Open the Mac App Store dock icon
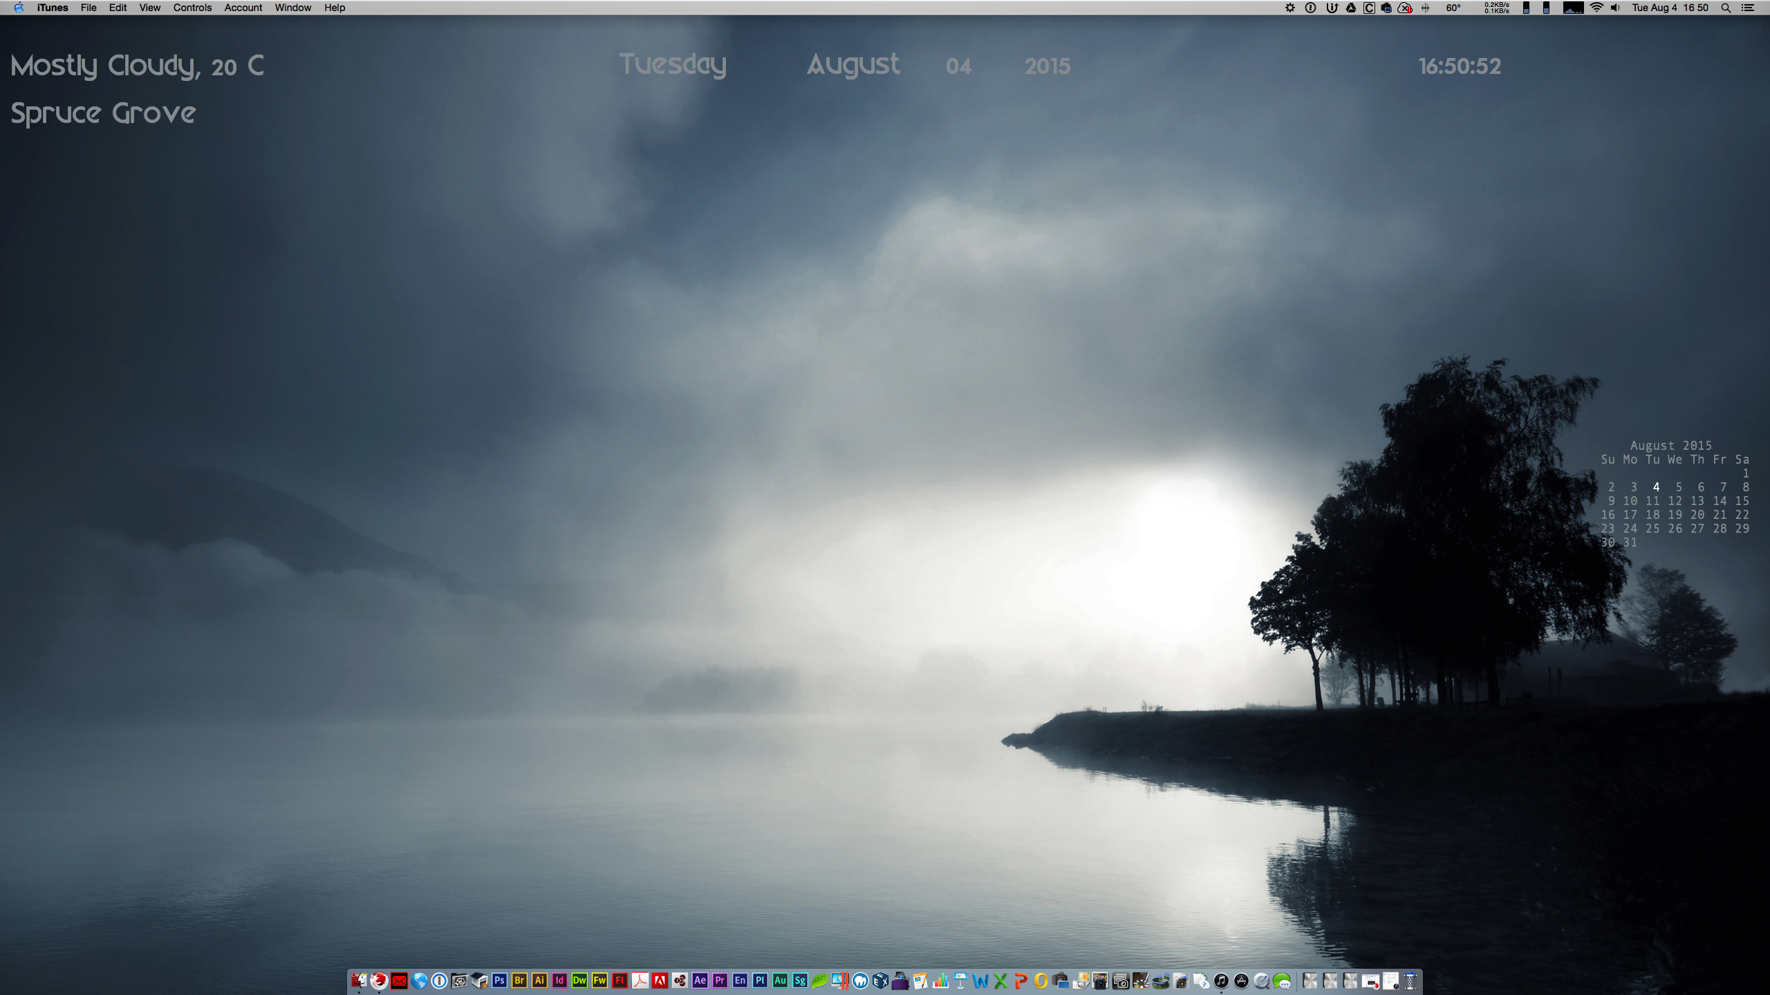Viewport: 1770px width, 995px height. (1241, 980)
